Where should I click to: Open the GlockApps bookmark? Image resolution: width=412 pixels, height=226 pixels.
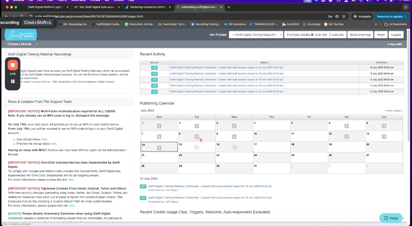tap(312, 24)
